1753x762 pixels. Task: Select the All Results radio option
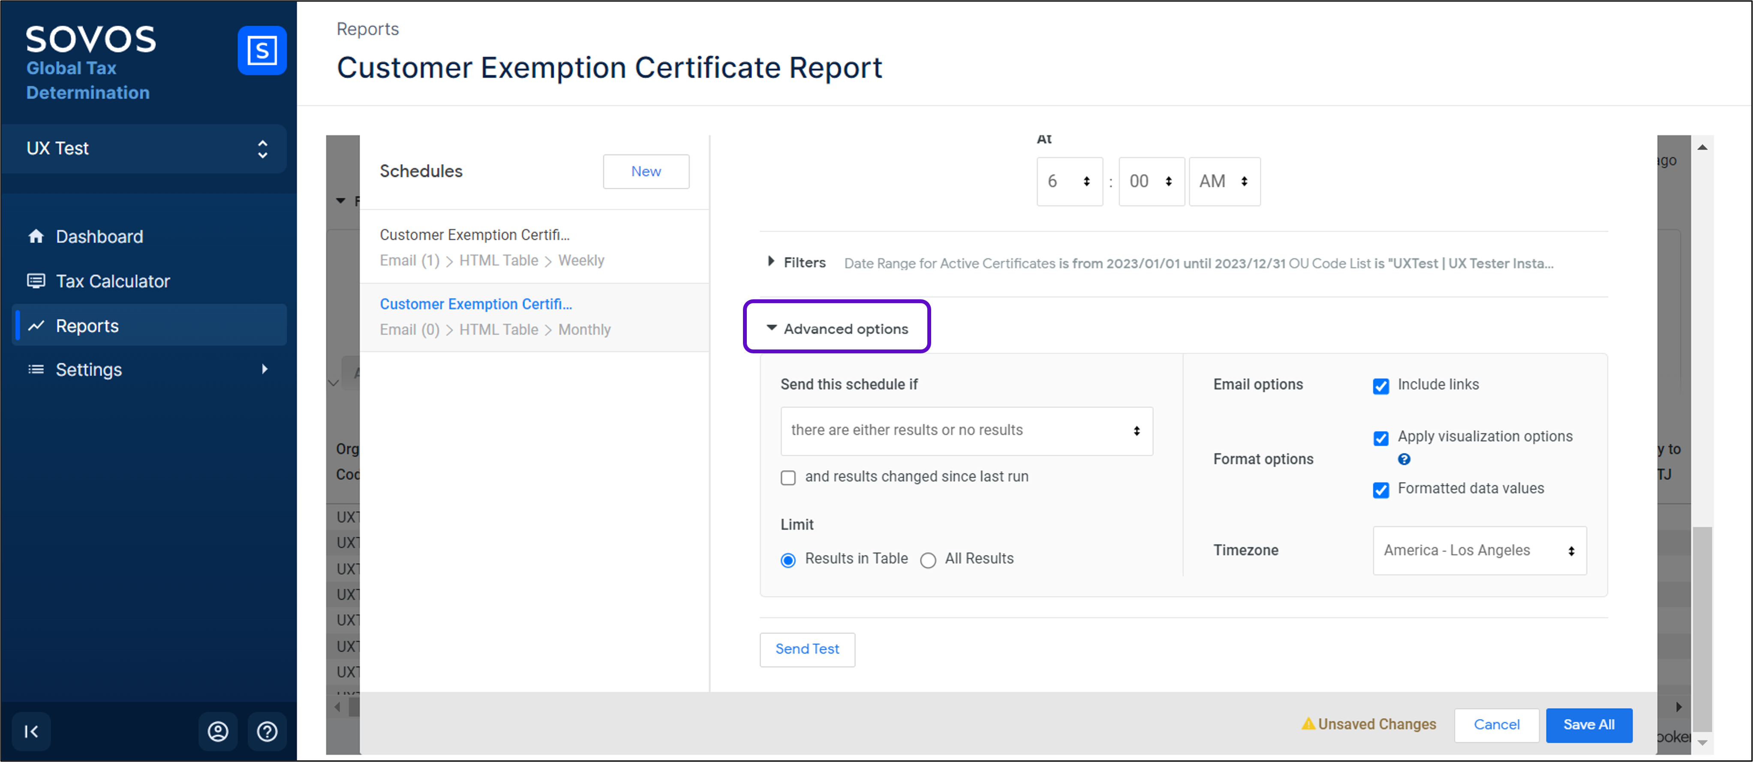(x=928, y=560)
